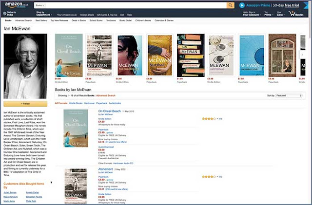This screenshot has height=205, width=312.
Task: Click the Amazon Prime play icon
Action: tap(242, 5)
